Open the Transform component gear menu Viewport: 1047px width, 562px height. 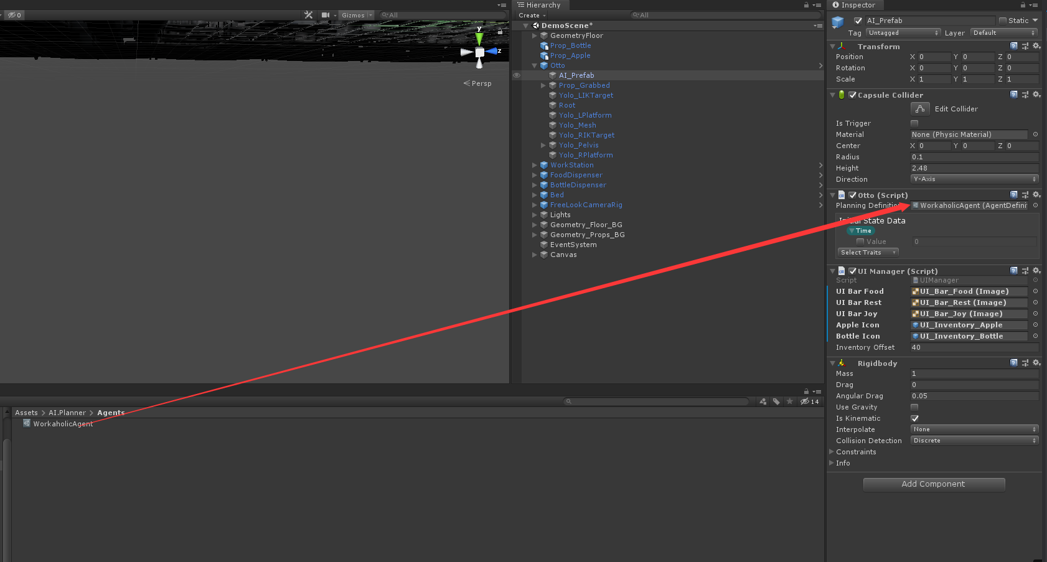pyautogui.click(x=1036, y=46)
